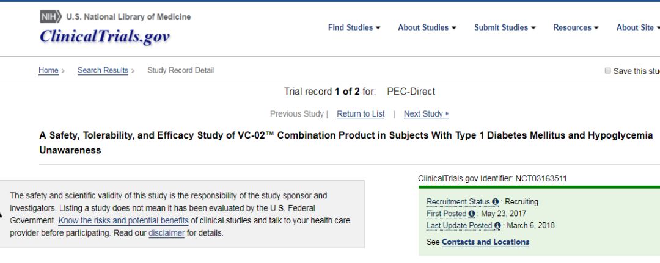Navigate back to Search Results breadcrumb

[x=103, y=70]
